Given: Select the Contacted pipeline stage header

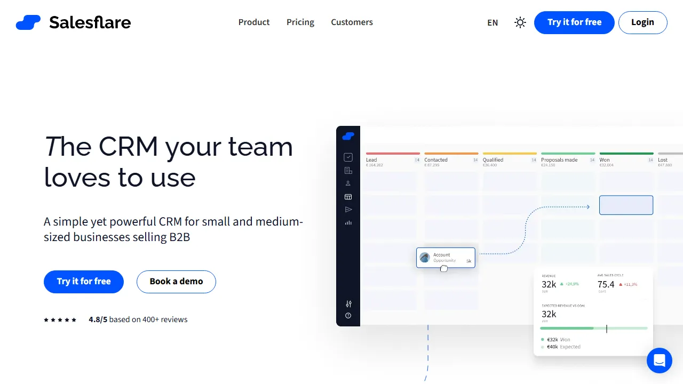Looking at the screenshot, I should point(436,160).
